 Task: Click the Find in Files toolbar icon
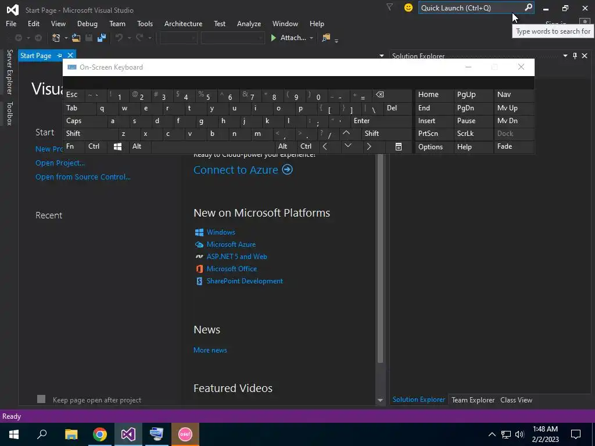point(326,38)
